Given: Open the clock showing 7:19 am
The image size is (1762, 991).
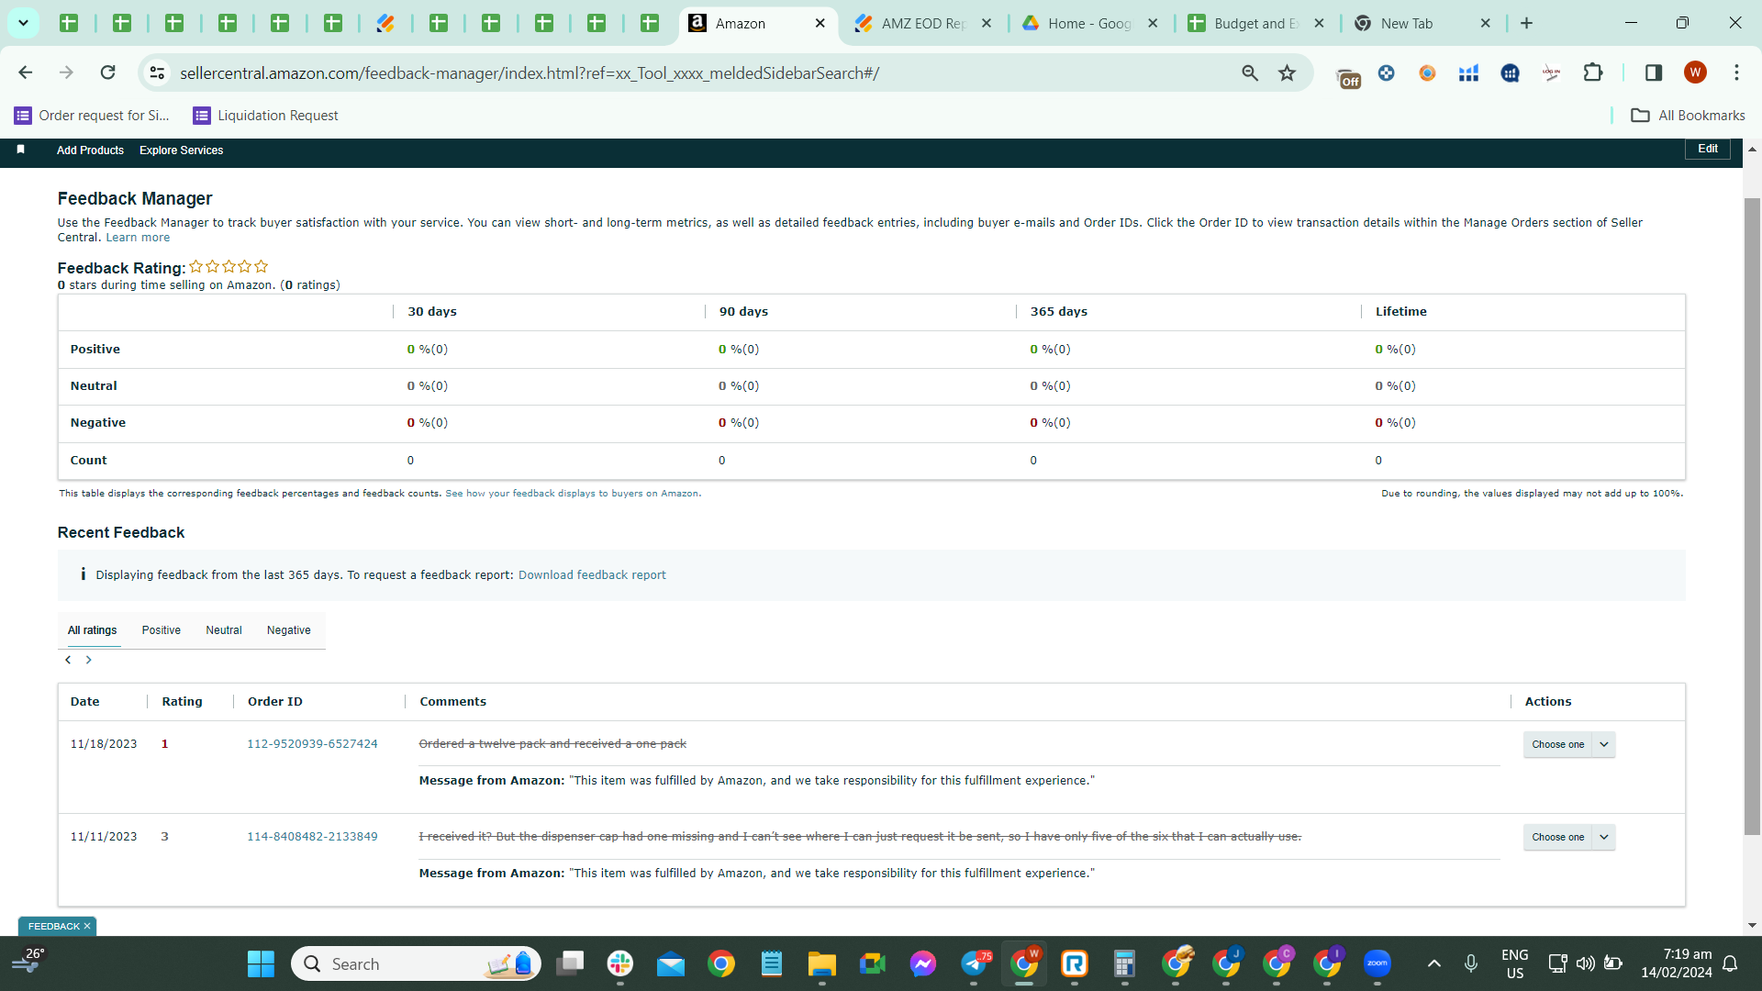Looking at the screenshot, I should [1677, 963].
